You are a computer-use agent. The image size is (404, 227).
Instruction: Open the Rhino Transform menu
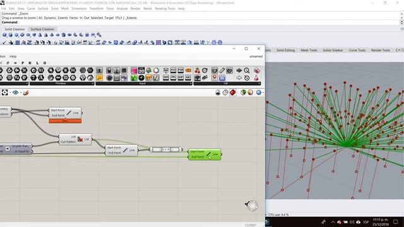(x=96, y=8)
